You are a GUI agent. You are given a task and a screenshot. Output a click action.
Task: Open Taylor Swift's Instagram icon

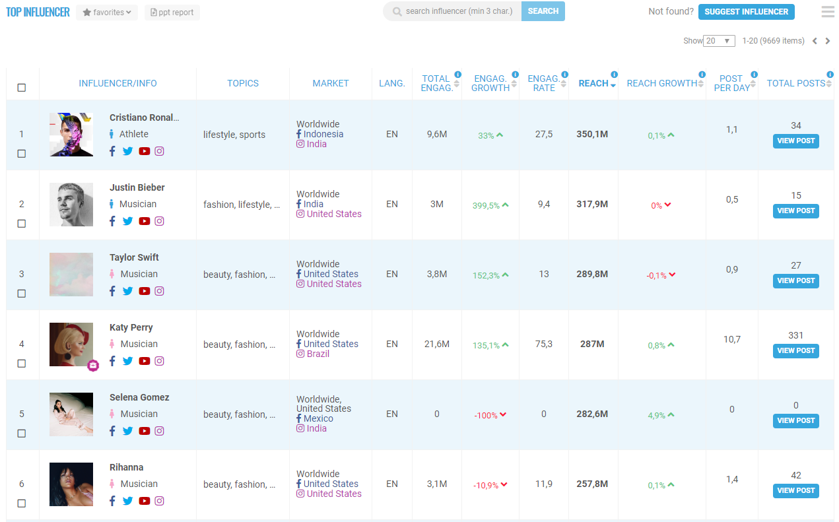tap(159, 291)
